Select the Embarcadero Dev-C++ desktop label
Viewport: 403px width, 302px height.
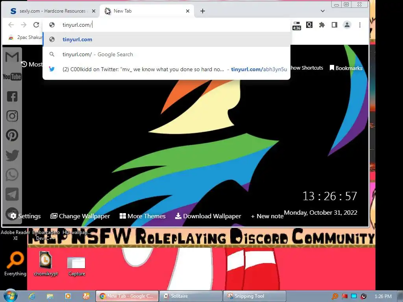[x=46, y=235]
